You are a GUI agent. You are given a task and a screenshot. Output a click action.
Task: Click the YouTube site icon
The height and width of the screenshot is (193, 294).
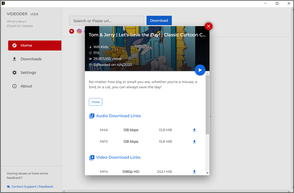point(72,31)
